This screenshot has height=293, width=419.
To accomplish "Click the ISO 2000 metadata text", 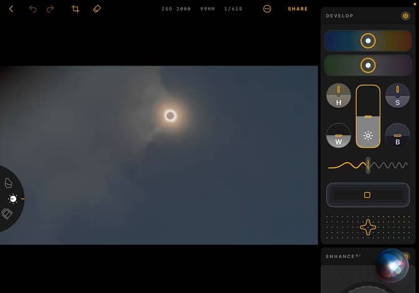I will (x=176, y=9).
